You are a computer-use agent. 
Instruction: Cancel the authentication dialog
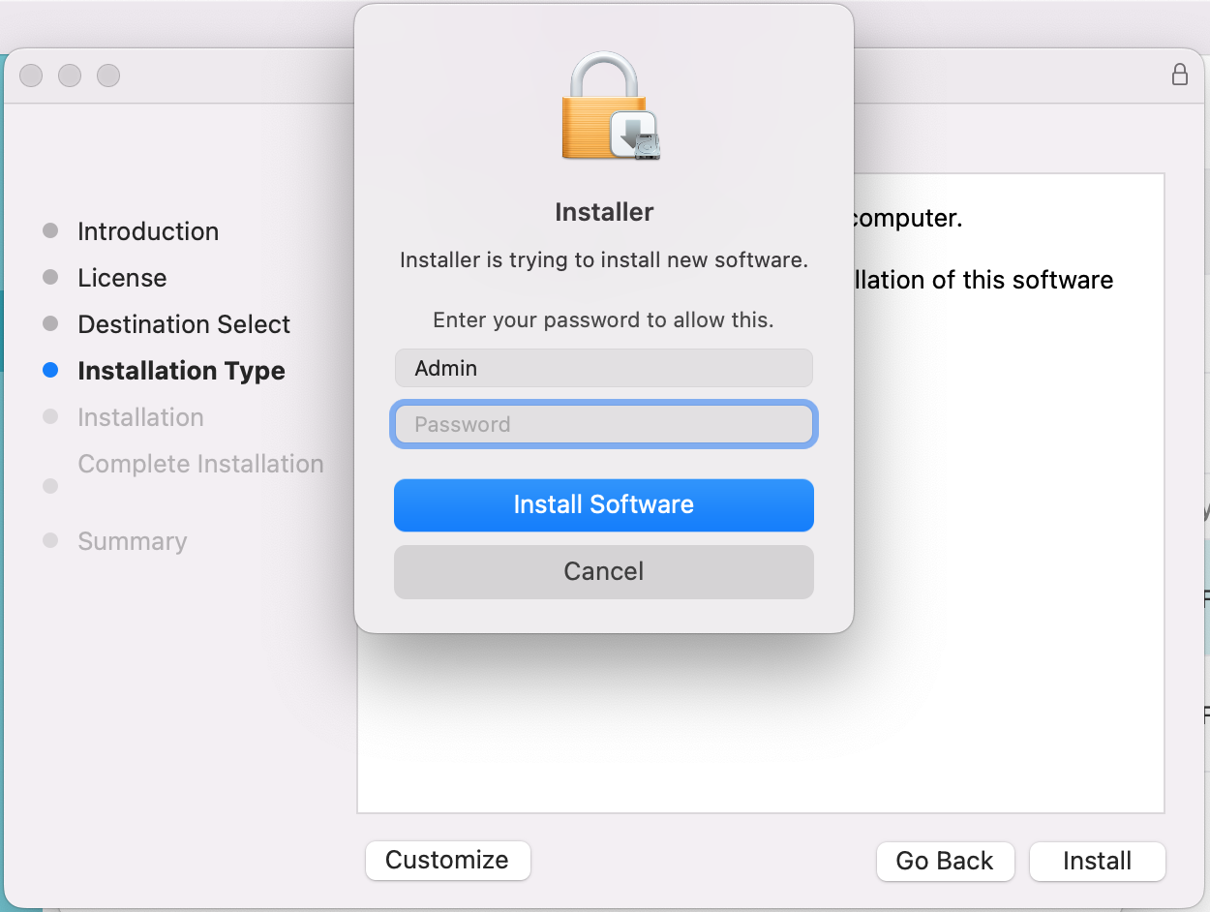[x=603, y=571]
